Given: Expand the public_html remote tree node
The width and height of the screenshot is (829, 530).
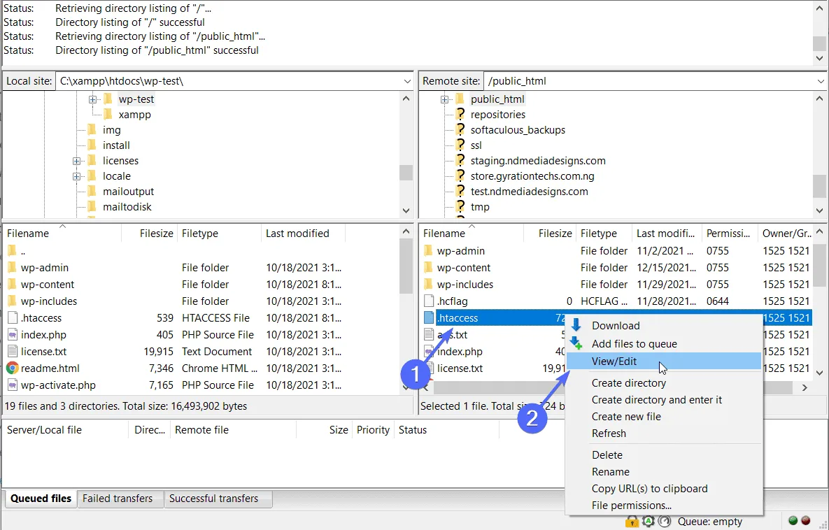Looking at the screenshot, I should pos(445,99).
